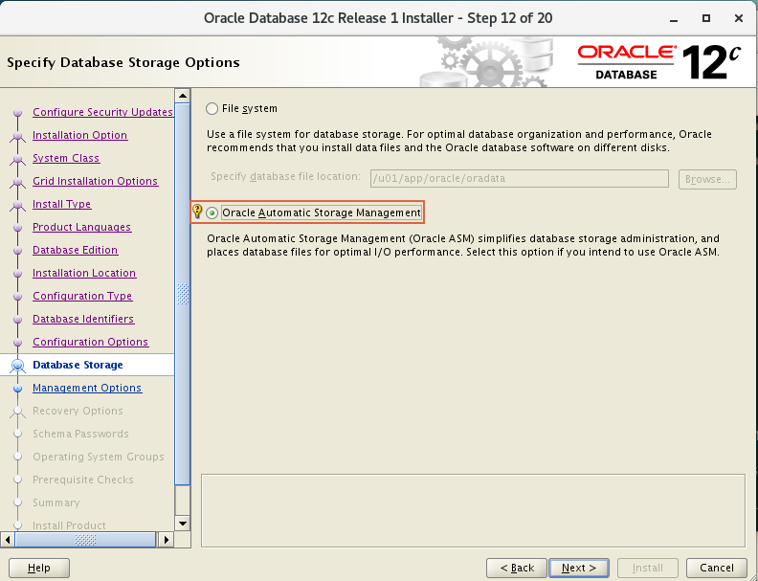758x581 pixels.
Task: Click the Browse... button
Action: pyautogui.click(x=707, y=179)
